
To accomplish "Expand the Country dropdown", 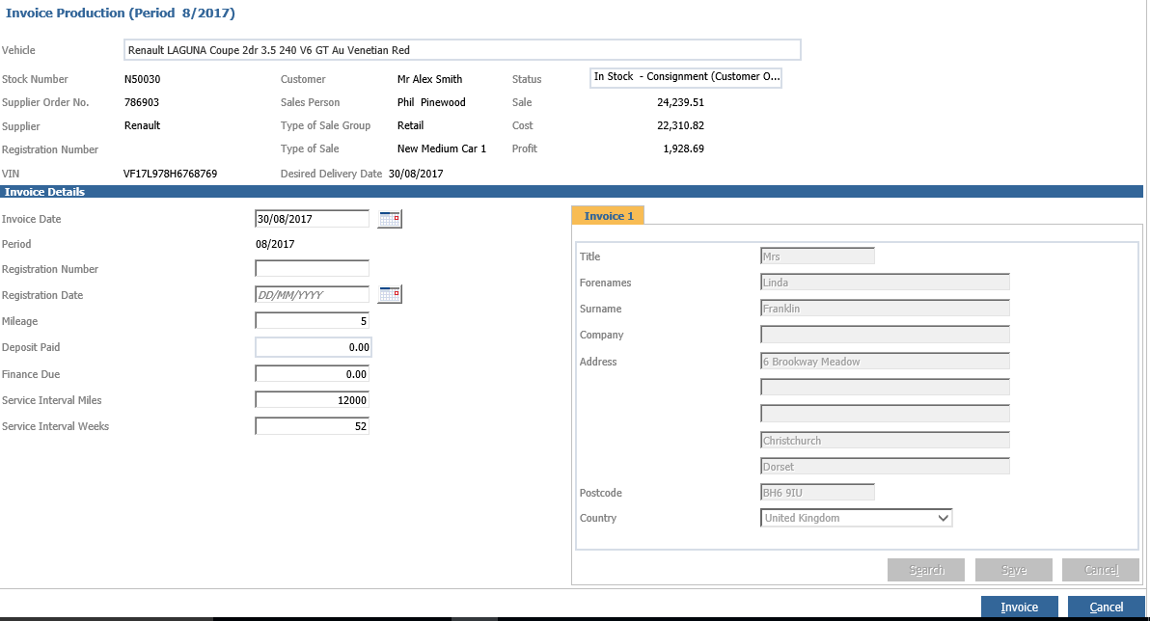I will (856, 518).
